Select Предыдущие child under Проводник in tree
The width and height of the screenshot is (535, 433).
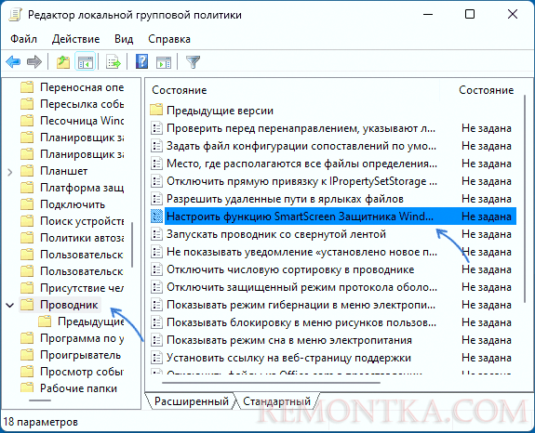point(91,321)
